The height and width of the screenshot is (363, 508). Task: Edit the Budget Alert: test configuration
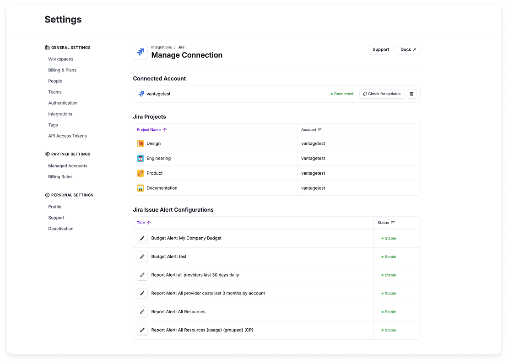click(142, 257)
